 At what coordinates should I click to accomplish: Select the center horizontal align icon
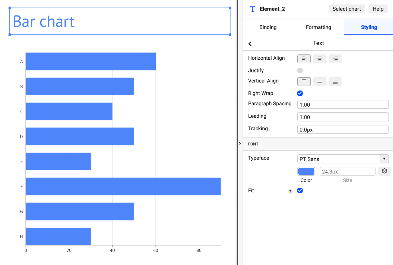tap(319, 59)
